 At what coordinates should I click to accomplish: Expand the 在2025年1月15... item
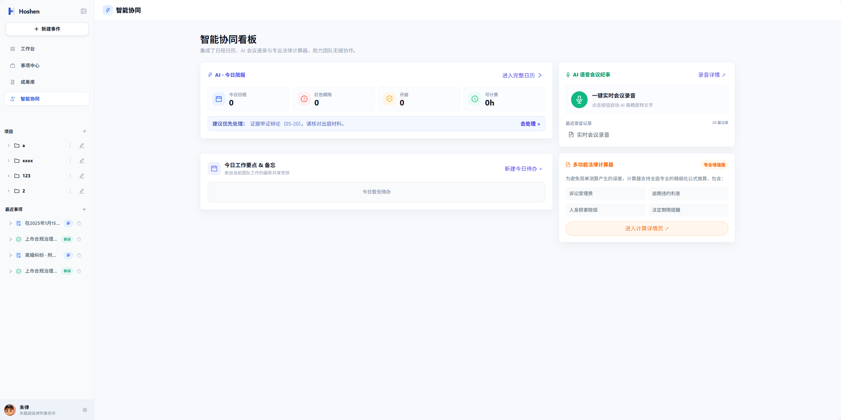click(x=11, y=223)
